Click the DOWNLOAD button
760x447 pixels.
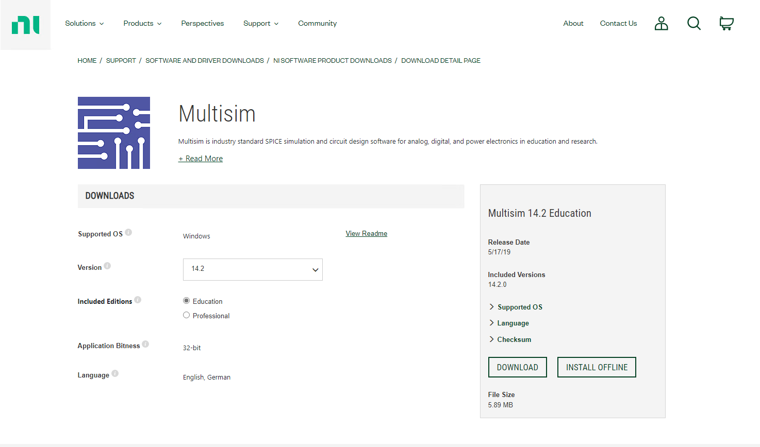[518, 367]
